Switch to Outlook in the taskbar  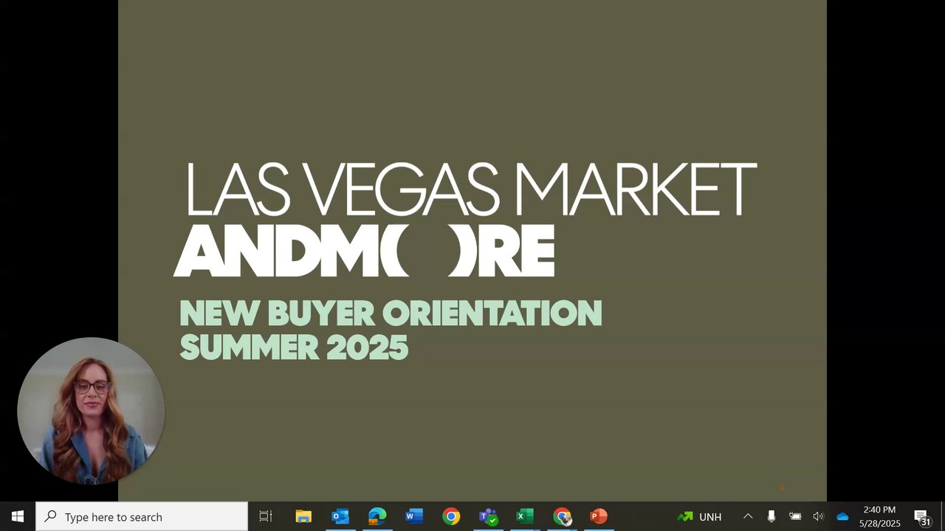[x=340, y=516]
